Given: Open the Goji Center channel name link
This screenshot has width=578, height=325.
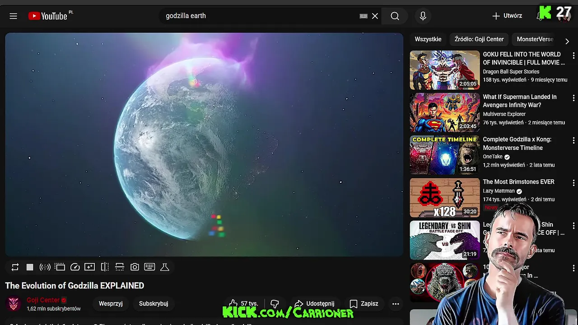Looking at the screenshot, I should tap(43, 300).
